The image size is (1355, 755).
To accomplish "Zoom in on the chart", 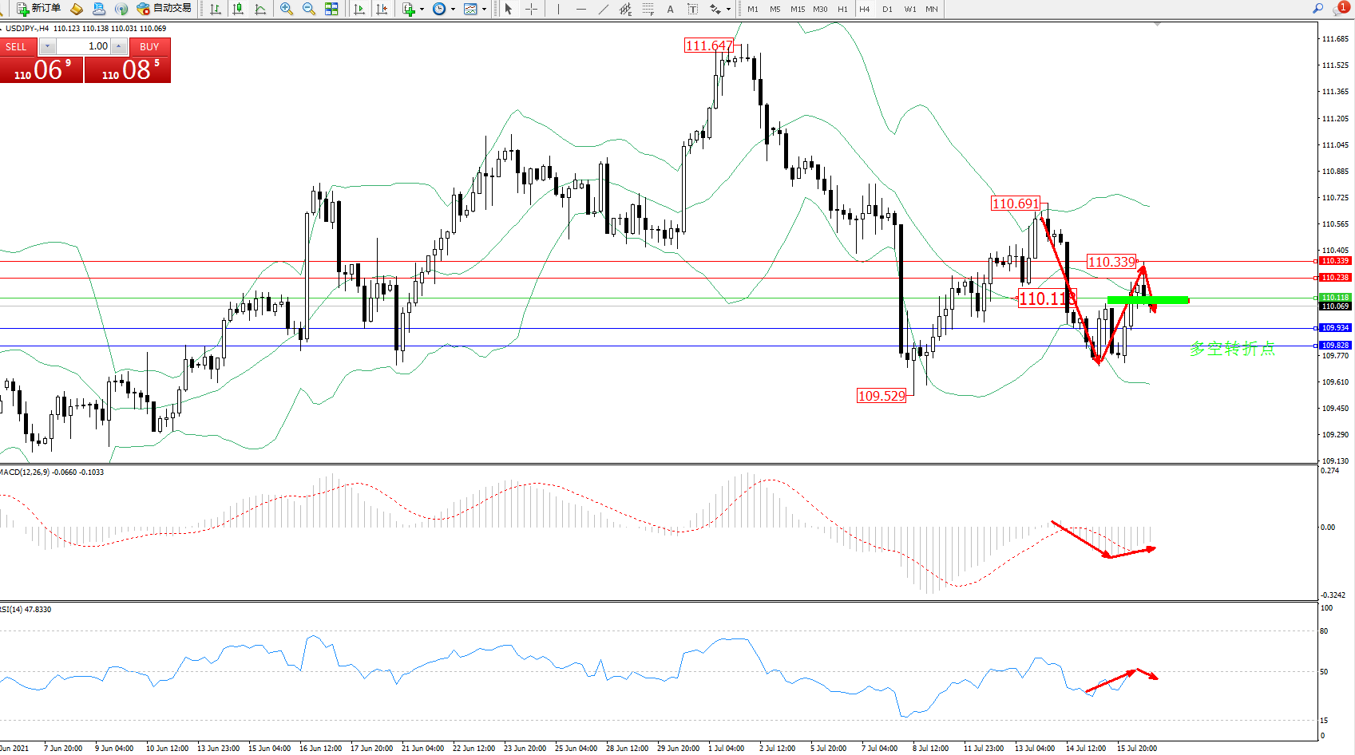I will pyautogui.click(x=287, y=9).
